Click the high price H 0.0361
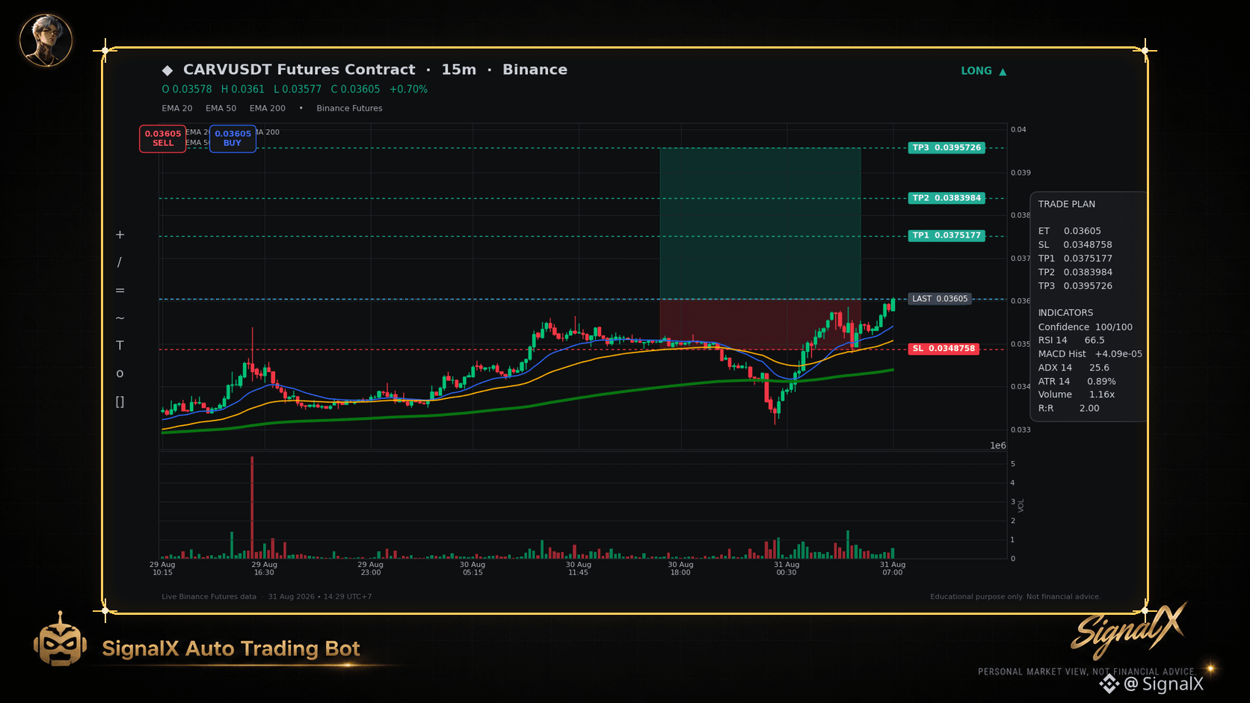Image resolution: width=1250 pixels, height=703 pixels. 243,89
